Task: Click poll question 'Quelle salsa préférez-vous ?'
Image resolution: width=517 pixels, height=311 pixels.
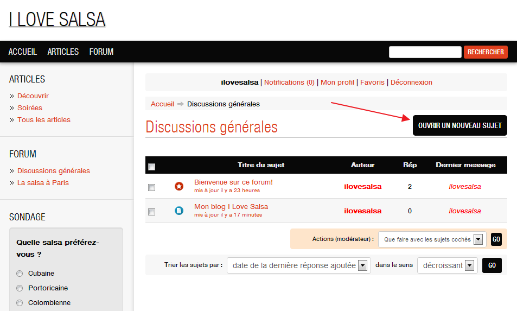Action: pyautogui.click(x=58, y=249)
